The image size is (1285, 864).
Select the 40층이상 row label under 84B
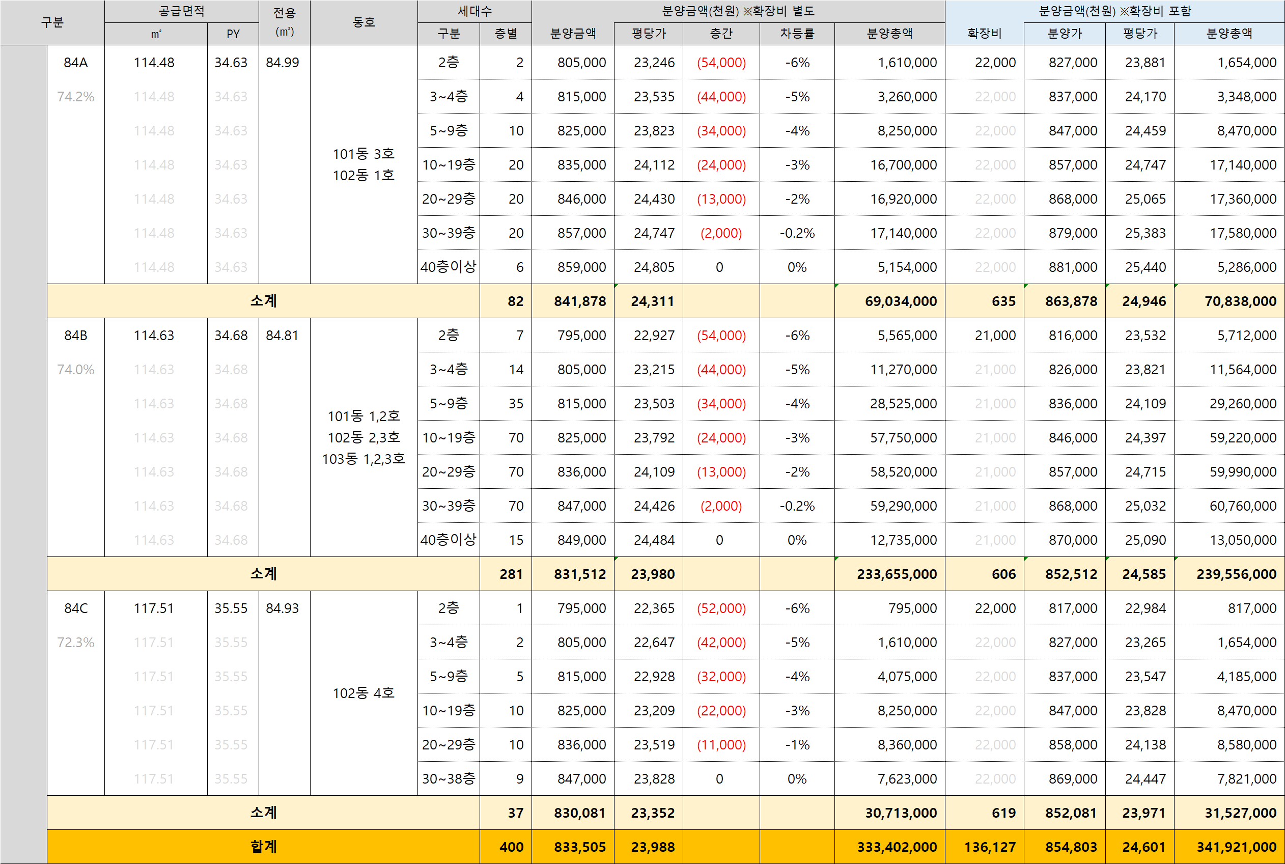[448, 540]
